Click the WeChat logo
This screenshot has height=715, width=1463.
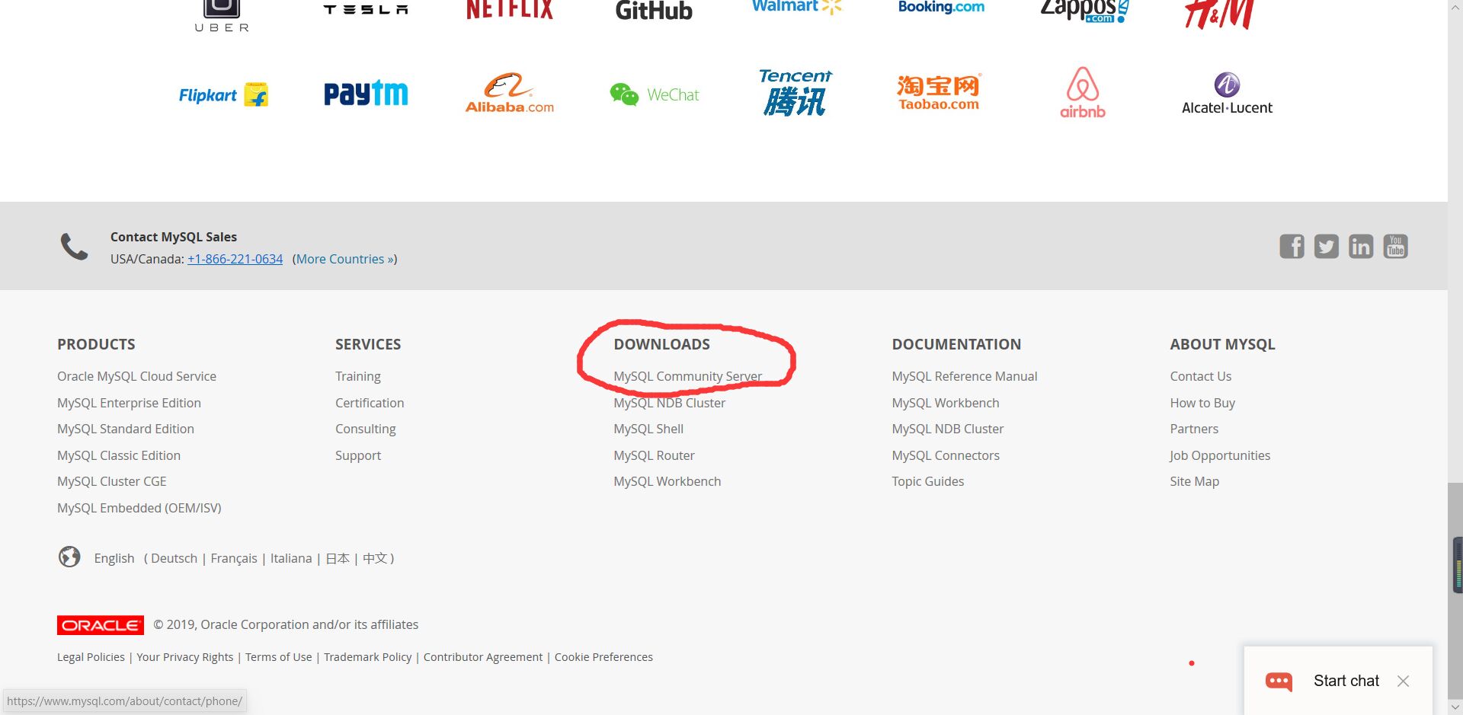[x=655, y=94]
